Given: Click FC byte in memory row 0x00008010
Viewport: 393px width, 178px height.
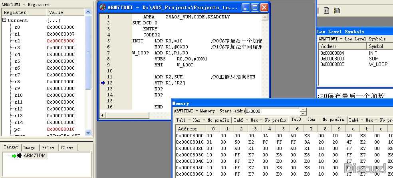Looking at the screenshot, I should click(x=265, y=142).
